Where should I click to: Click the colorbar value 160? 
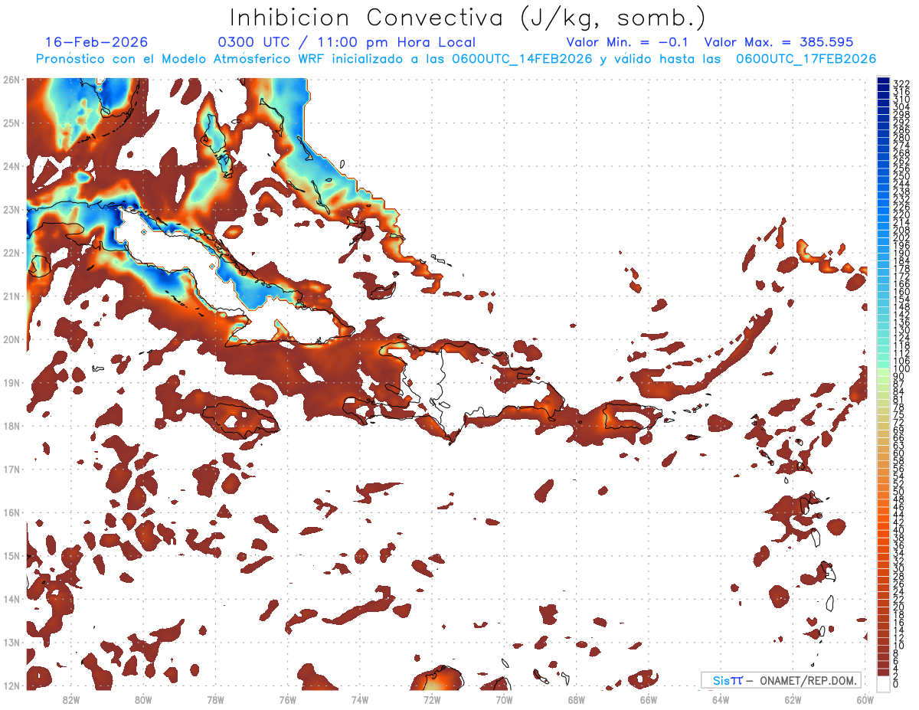[x=901, y=292]
